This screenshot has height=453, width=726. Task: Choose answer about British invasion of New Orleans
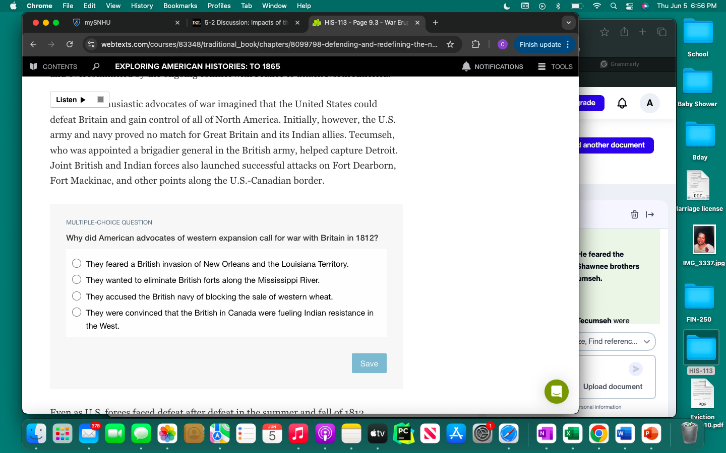[x=77, y=263]
